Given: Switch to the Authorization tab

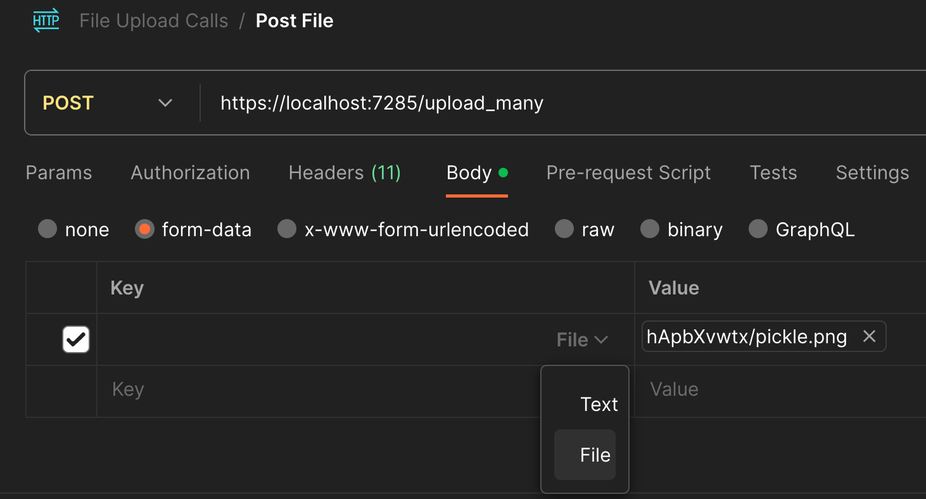Looking at the screenshot, I should pos(190,173).
